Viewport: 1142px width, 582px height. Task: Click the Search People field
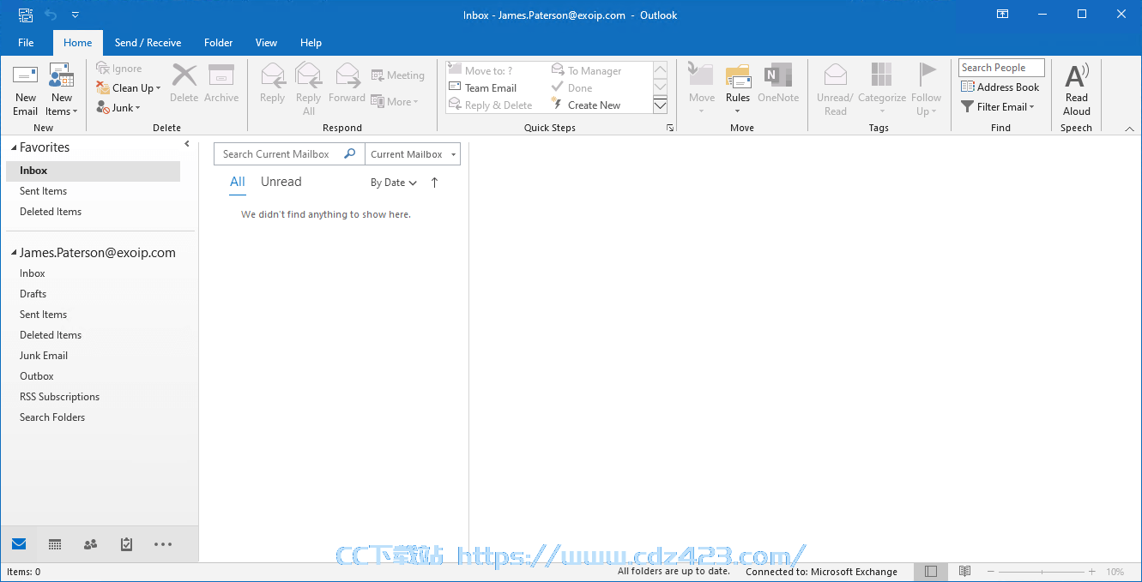pyautogui.click(x=1001, y=68)
